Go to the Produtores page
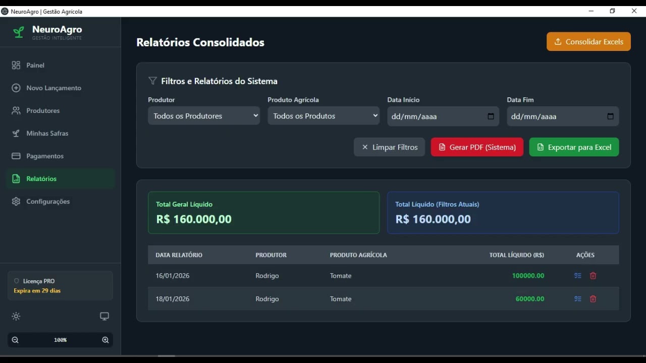 click(x=61, y=110)
